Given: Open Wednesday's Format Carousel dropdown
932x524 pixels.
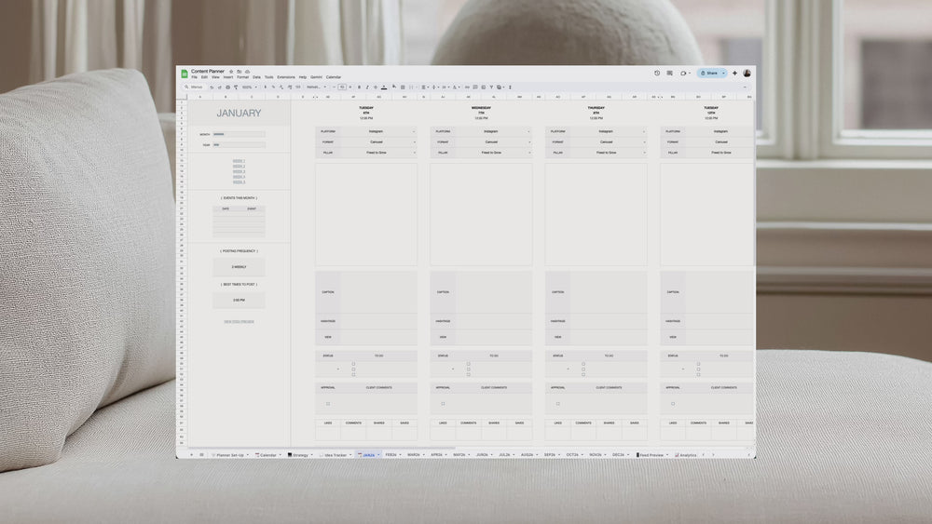Looking at the screenshot, I should coord(528,141).
